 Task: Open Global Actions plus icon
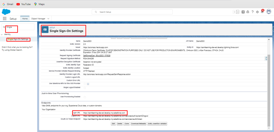click(243, 12)
